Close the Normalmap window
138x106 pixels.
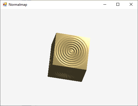tap(131, 4)
